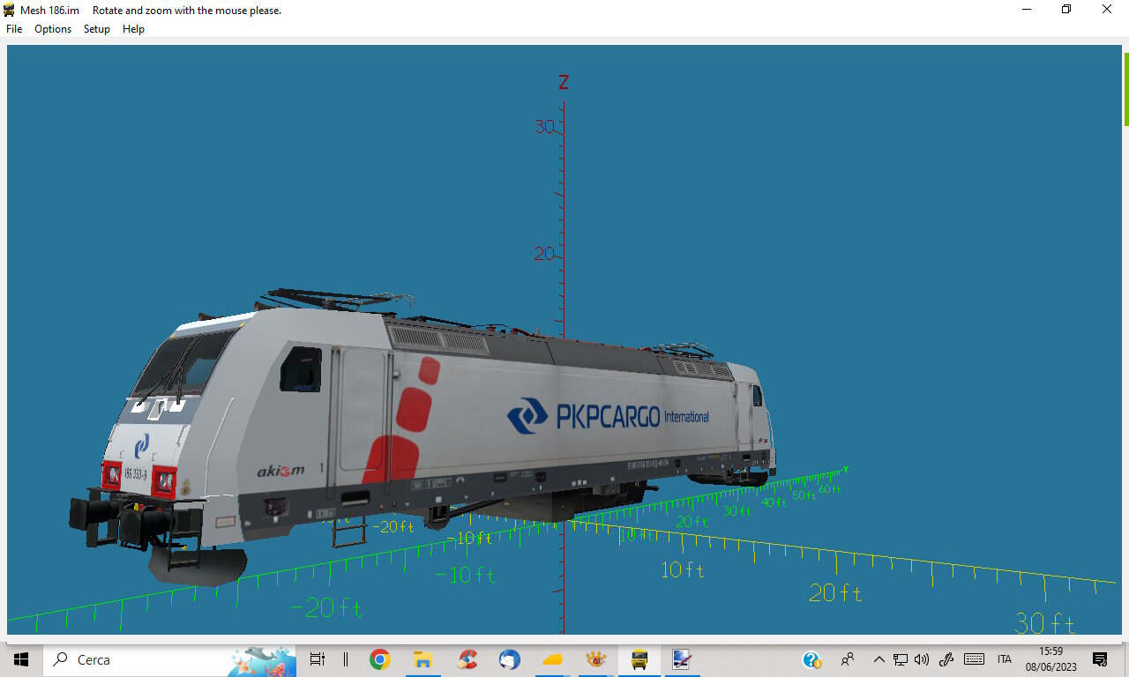Open Task View from the taskbar
The width and height of the screenshot is (1129, 677).
[318, 659]
